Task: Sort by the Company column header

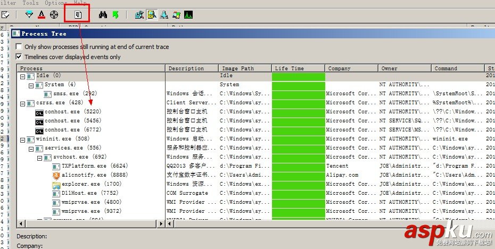Action: 352,68
